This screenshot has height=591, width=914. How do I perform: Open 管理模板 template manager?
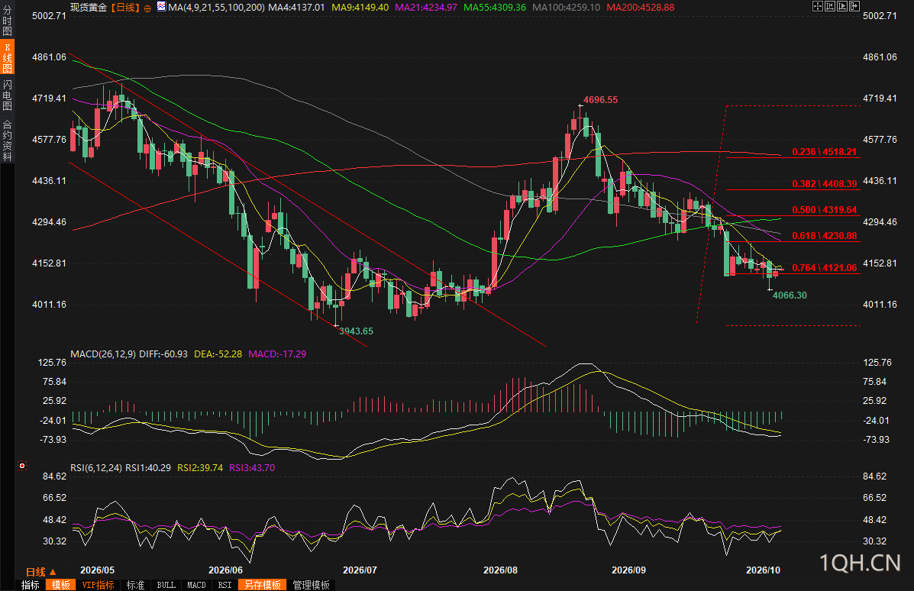tap(312, 585)
